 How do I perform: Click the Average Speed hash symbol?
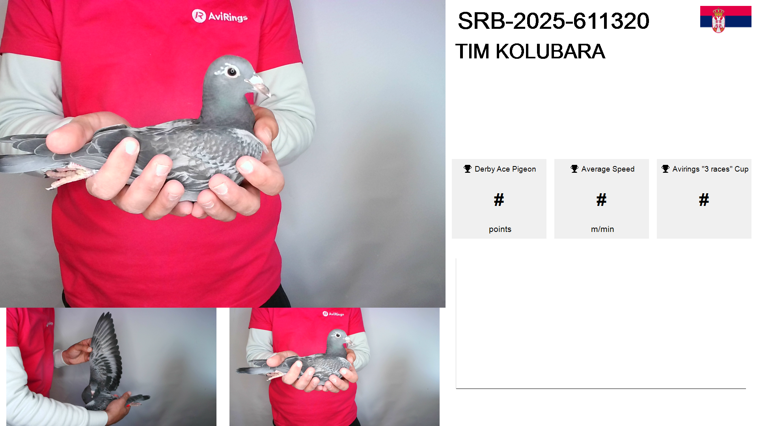[602, 200]
